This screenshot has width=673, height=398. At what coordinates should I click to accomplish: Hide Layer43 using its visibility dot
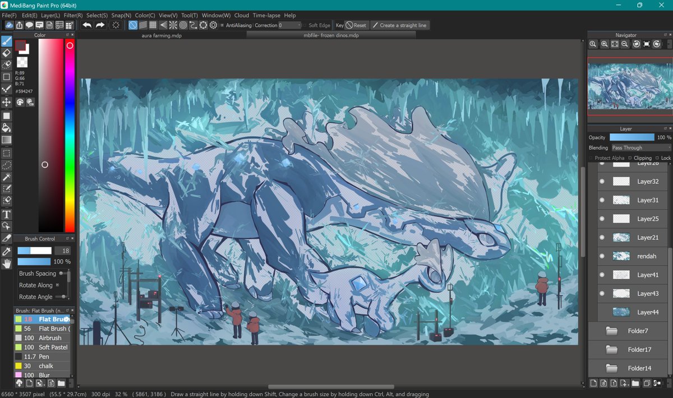(x=602, y=294)
